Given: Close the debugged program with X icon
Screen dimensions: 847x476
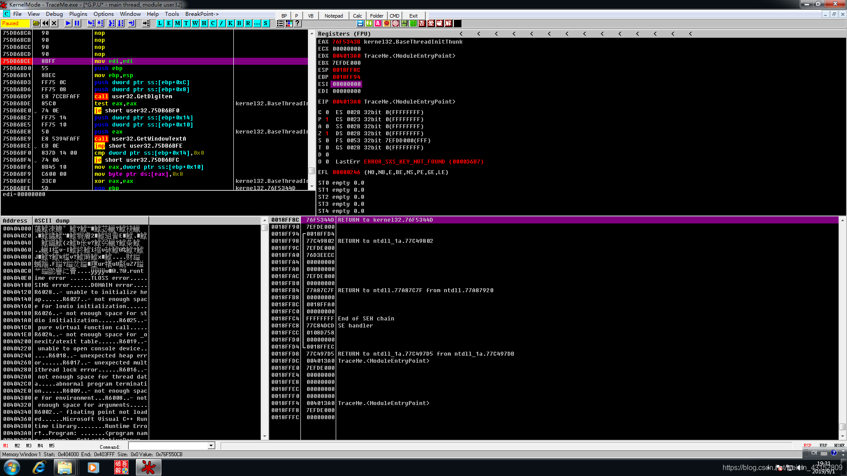Looking at the screenshot, I should click(x=54, y=23).
